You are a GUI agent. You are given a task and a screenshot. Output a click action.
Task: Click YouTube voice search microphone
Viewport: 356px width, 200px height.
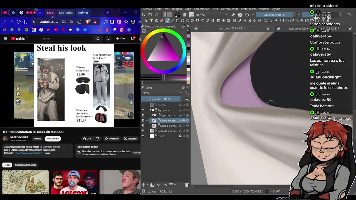point(108,39)
